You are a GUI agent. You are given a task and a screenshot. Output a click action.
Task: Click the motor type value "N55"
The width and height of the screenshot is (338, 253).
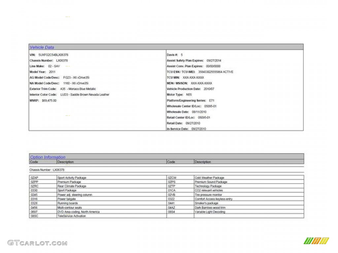click(x=189, y=95)
